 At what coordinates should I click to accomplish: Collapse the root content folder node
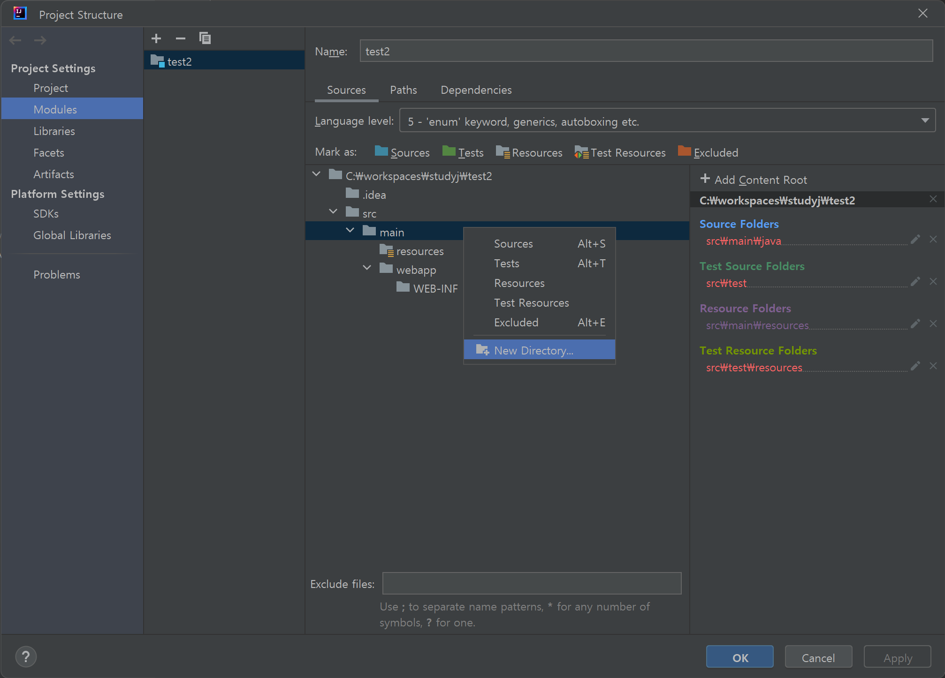click(x=316, y=174)
